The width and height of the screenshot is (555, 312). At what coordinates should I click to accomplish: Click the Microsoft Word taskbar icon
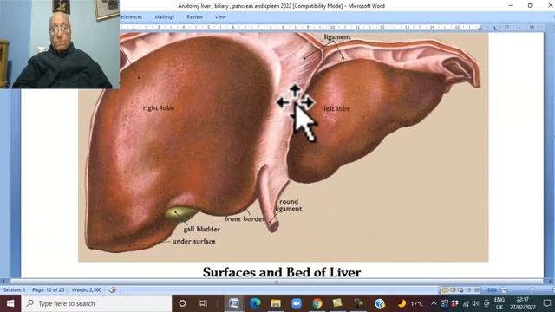(234, 303)
